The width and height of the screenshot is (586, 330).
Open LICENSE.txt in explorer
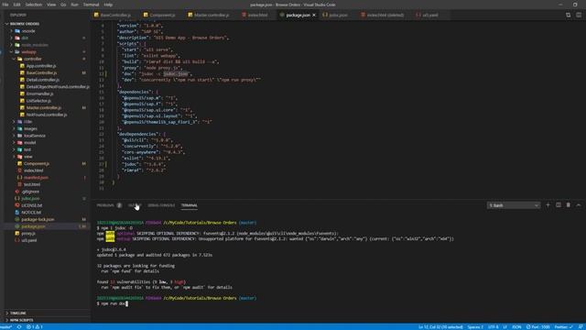coord(32,205)
